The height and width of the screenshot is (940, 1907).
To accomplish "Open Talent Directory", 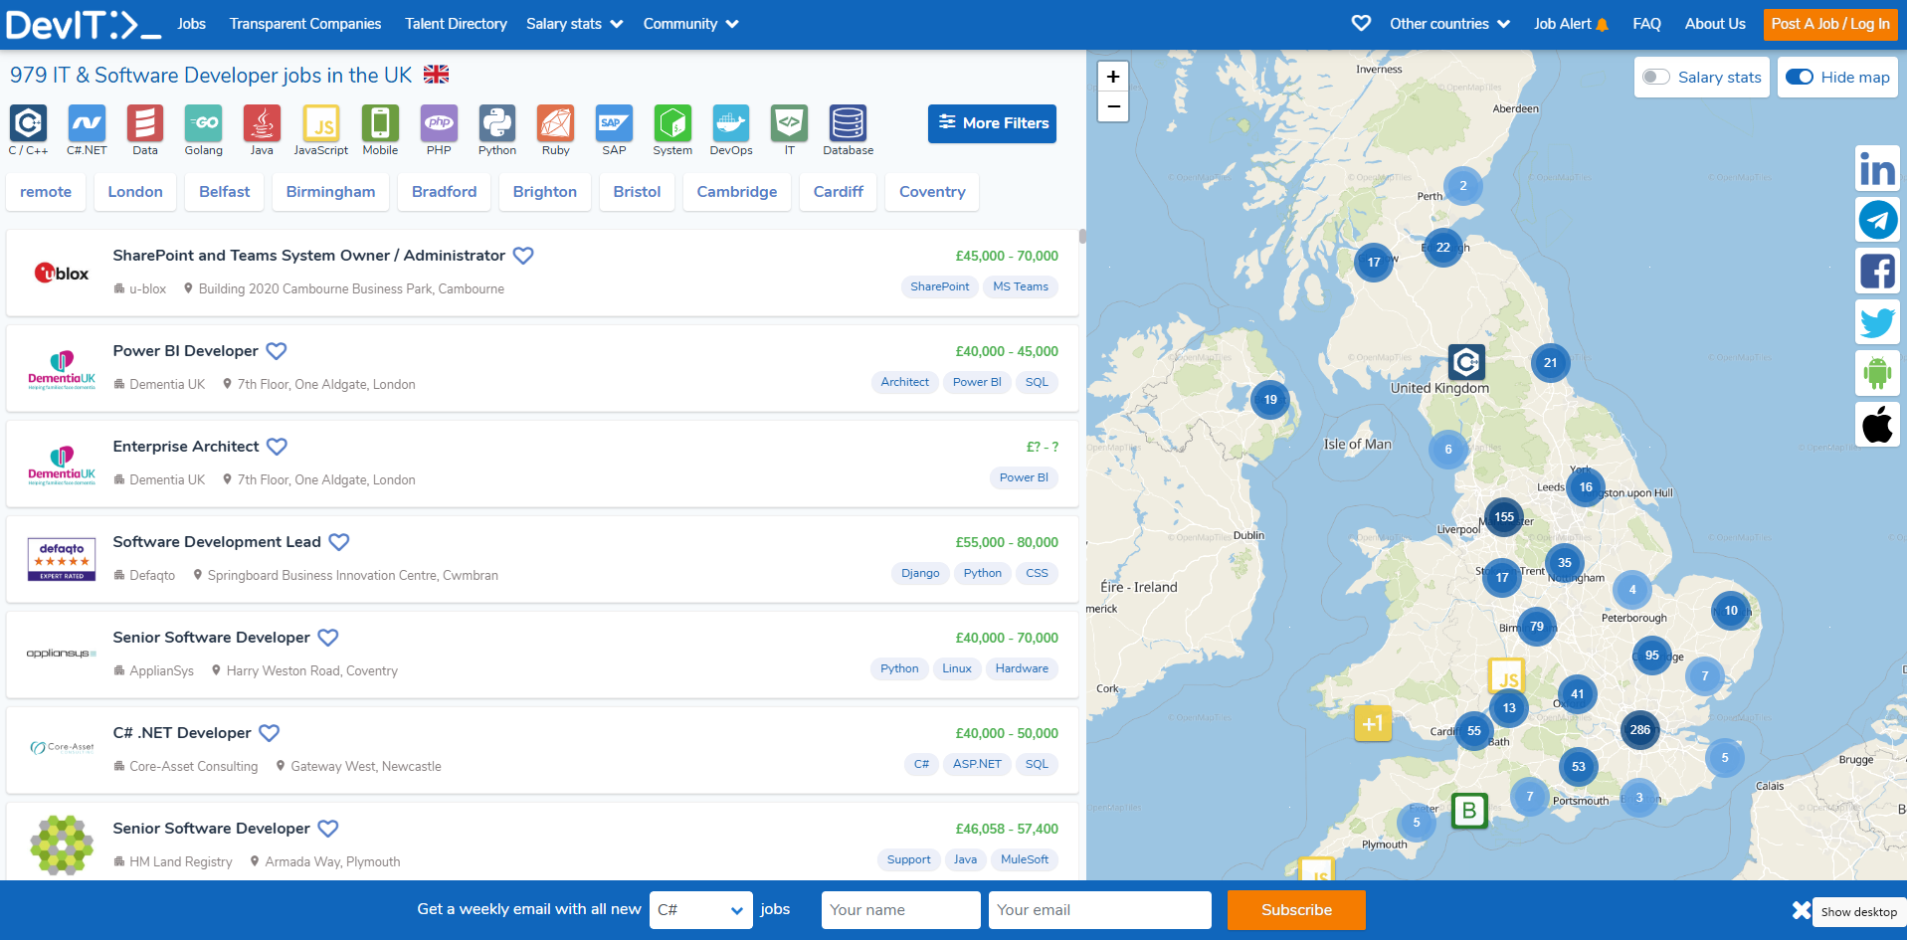I will (x=456, y=24).
